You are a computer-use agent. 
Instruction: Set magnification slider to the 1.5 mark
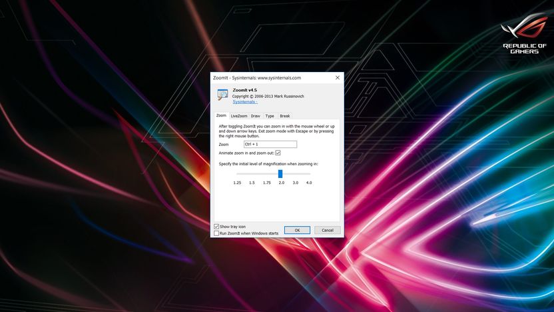click(252, 174)
